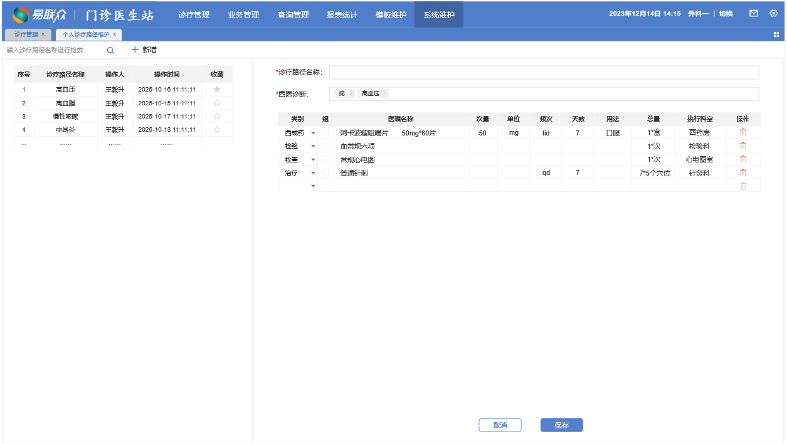Click the 针灸科 department cell

tap(699, 173)
